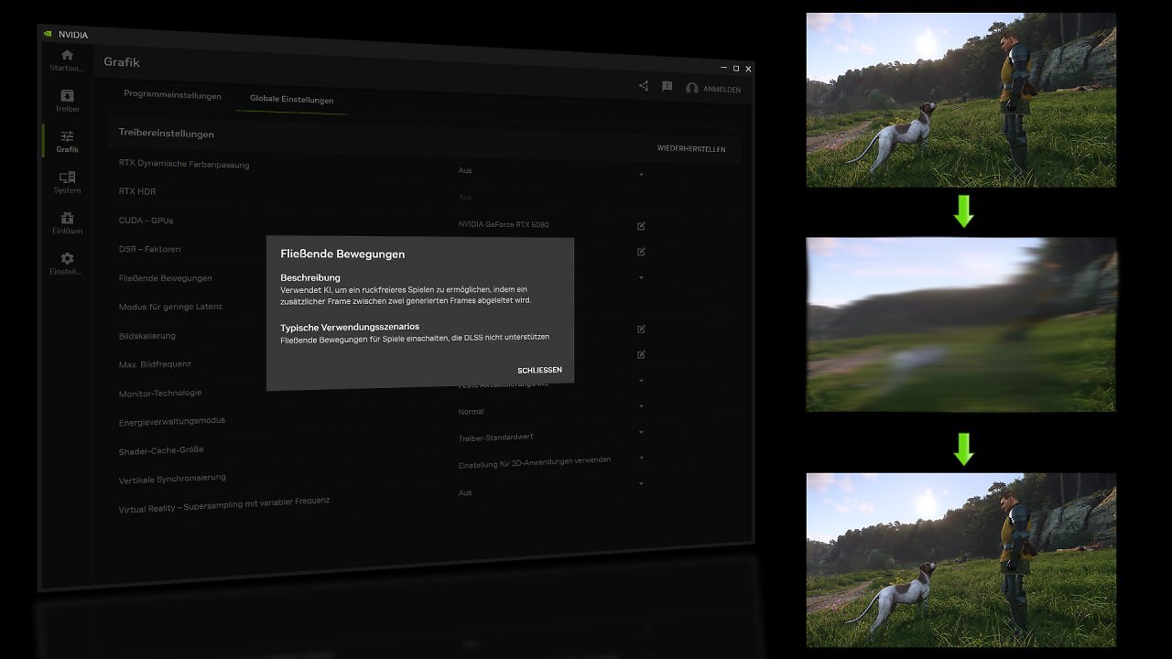The image size is (1172, 659).
Task: Expand Energieverwaltungsmodus dropdown
Action: coord(641,405)
